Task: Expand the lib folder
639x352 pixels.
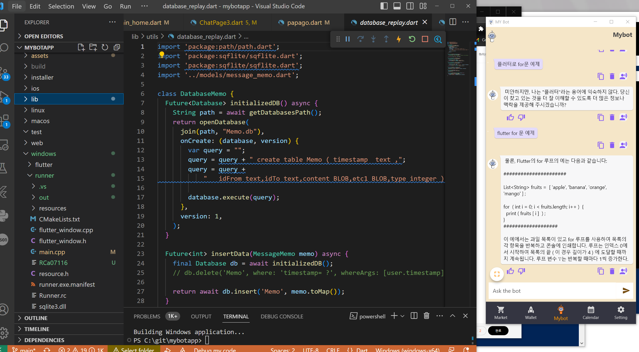Action: 34,99
